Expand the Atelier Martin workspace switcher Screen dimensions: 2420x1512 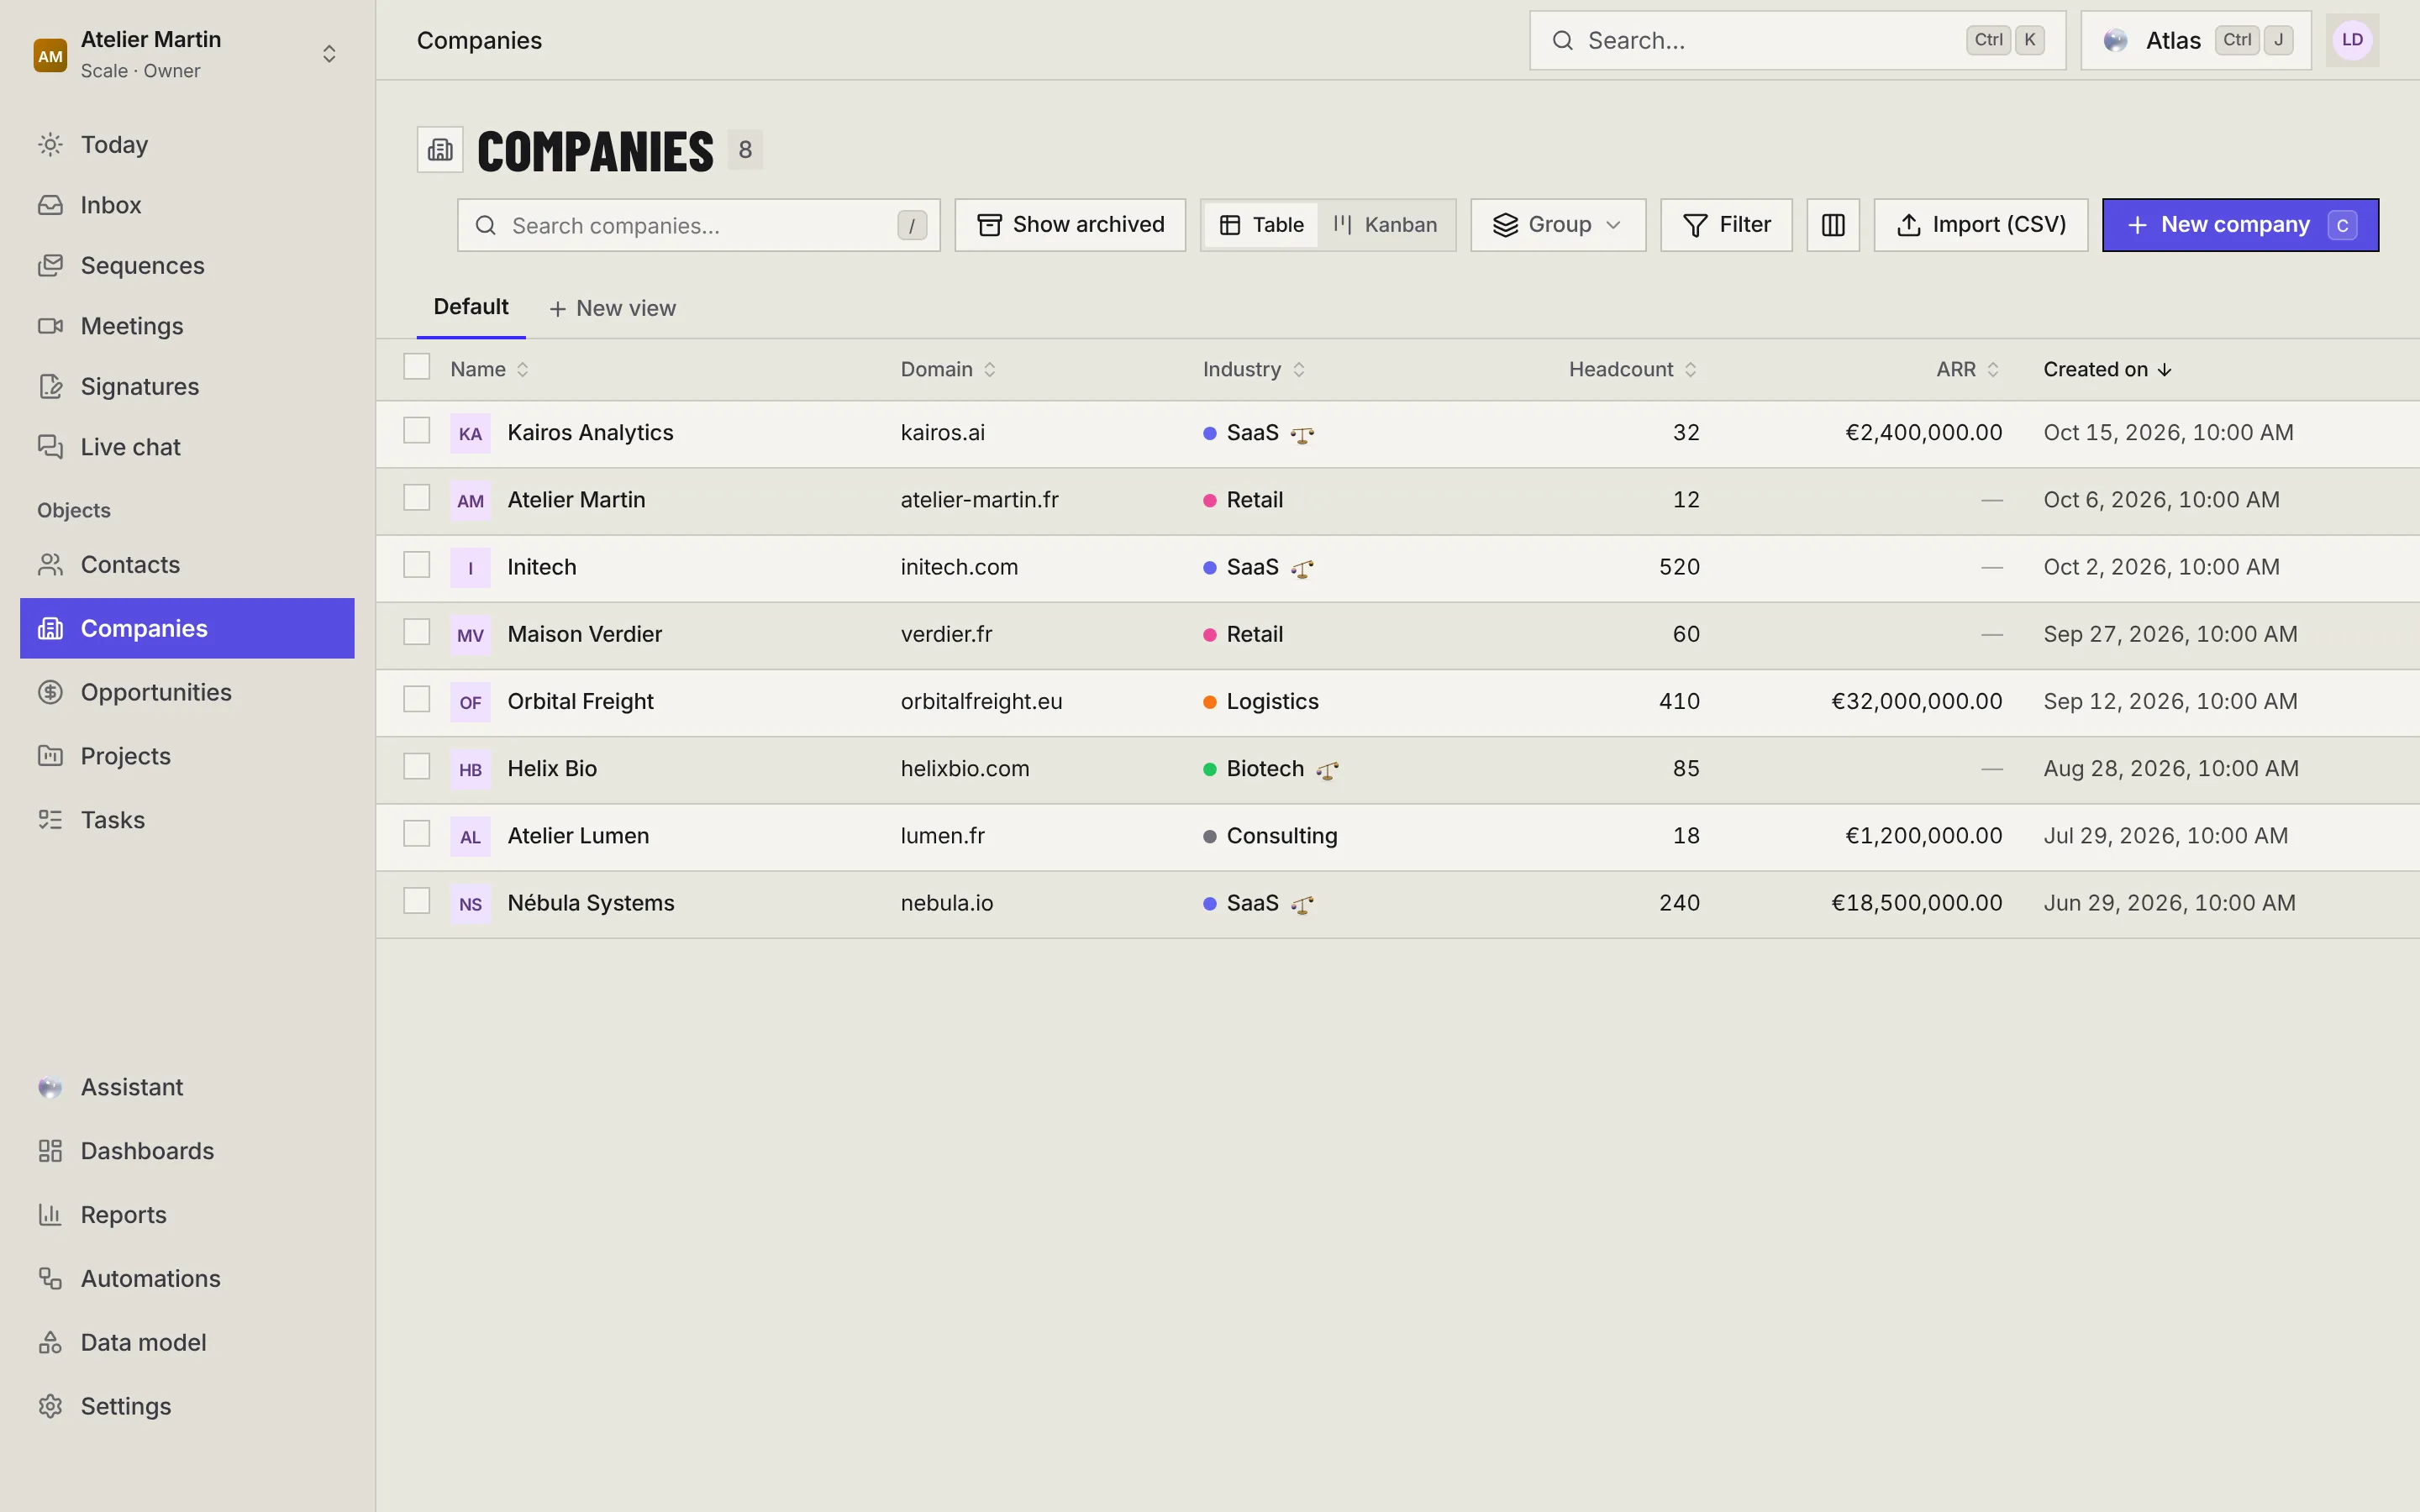[187, 54]
